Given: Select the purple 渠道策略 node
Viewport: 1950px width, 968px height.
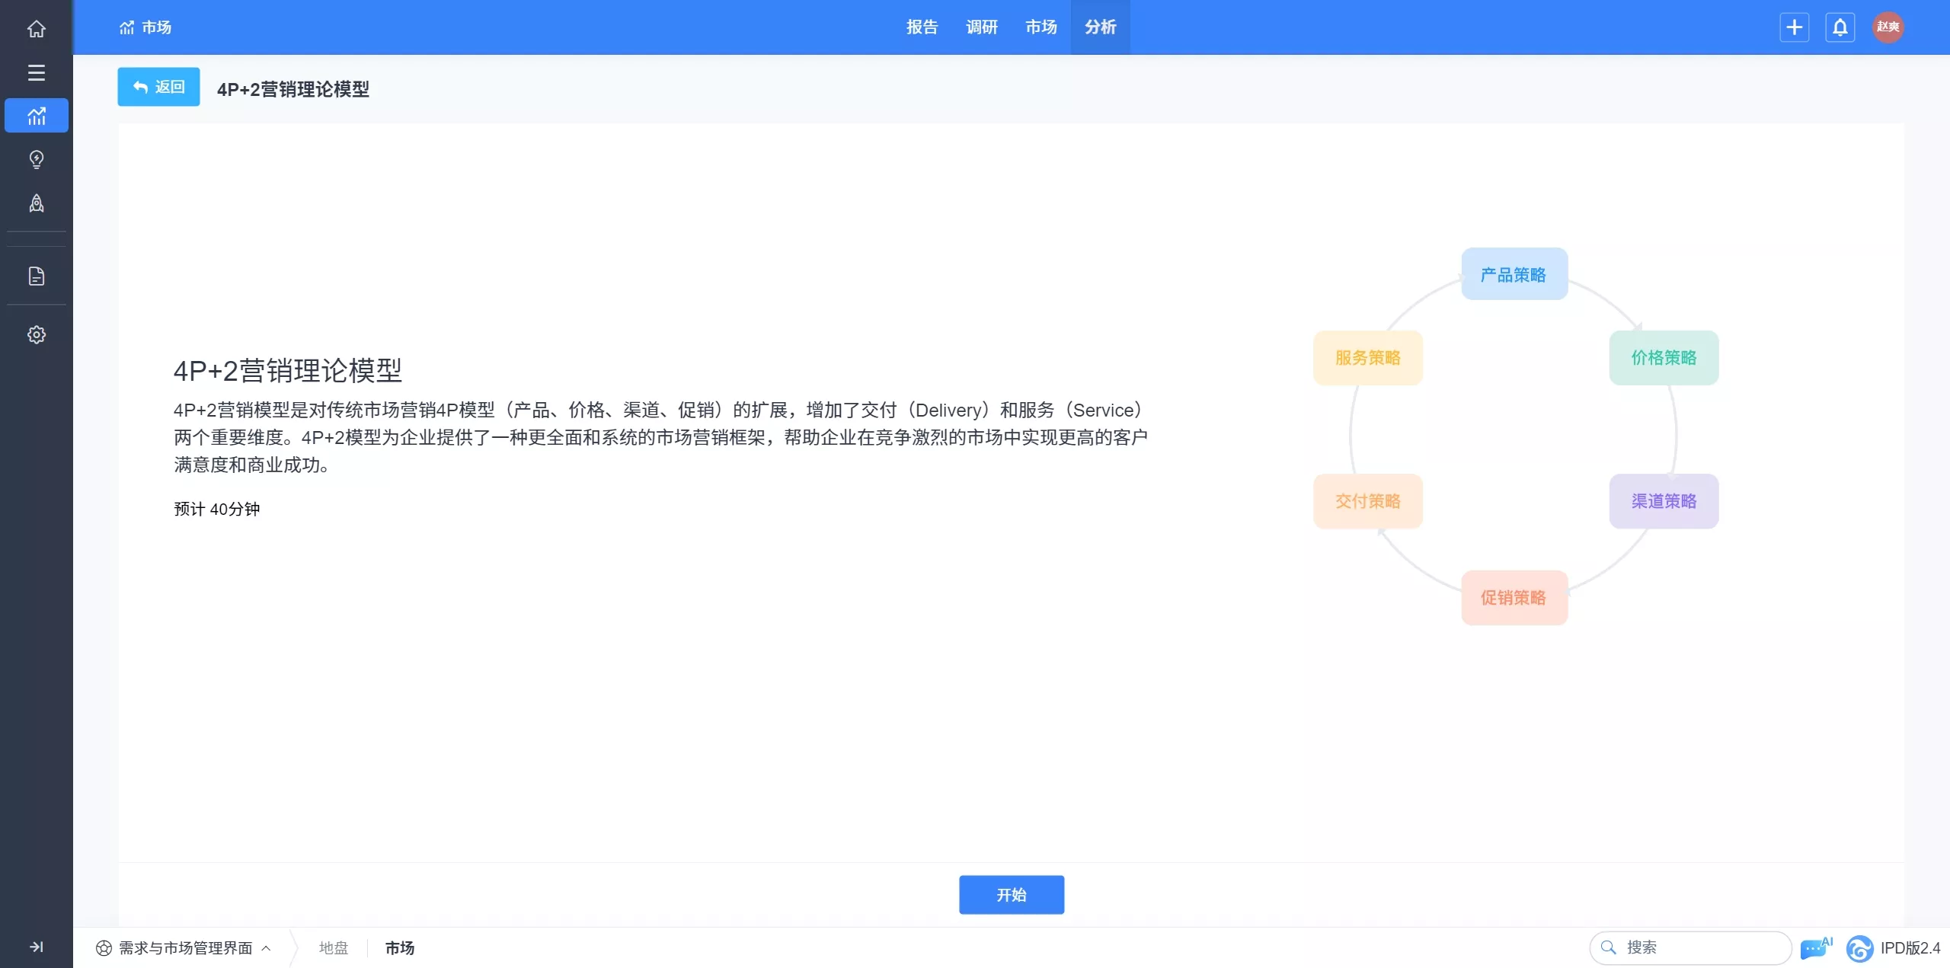Looking at the screenshot, I should pyautogui.click(x=1664, y=501).
